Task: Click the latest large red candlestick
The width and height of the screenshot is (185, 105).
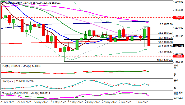Action: pyautogui.click(x=149, y=36)
